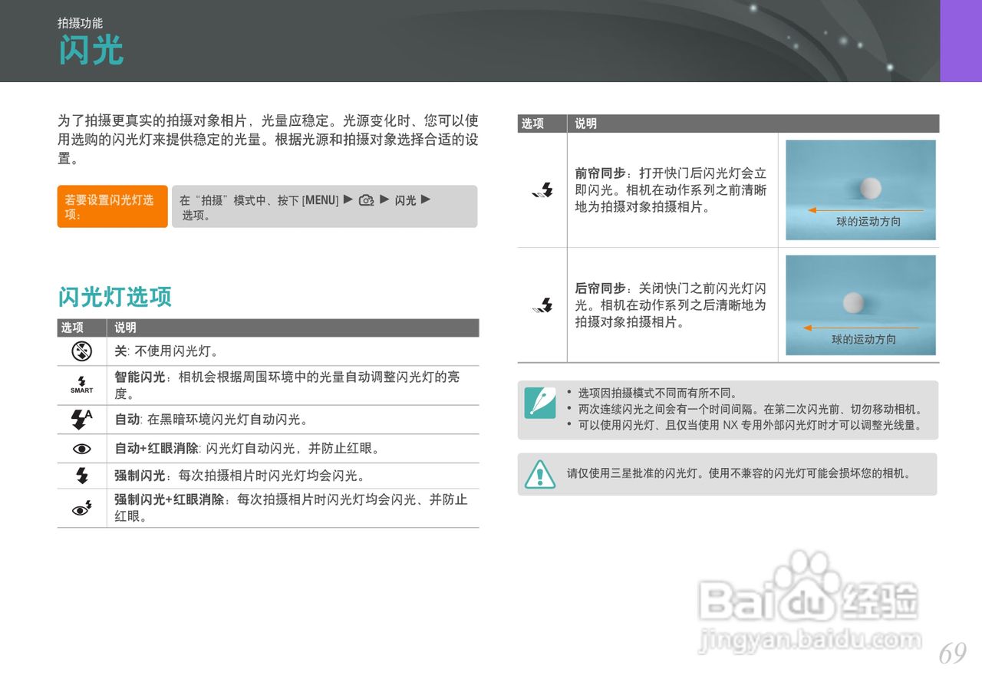982x695 pixels.
Task: Click the 拍摄功能 chapter label
Action: point(80,23)
